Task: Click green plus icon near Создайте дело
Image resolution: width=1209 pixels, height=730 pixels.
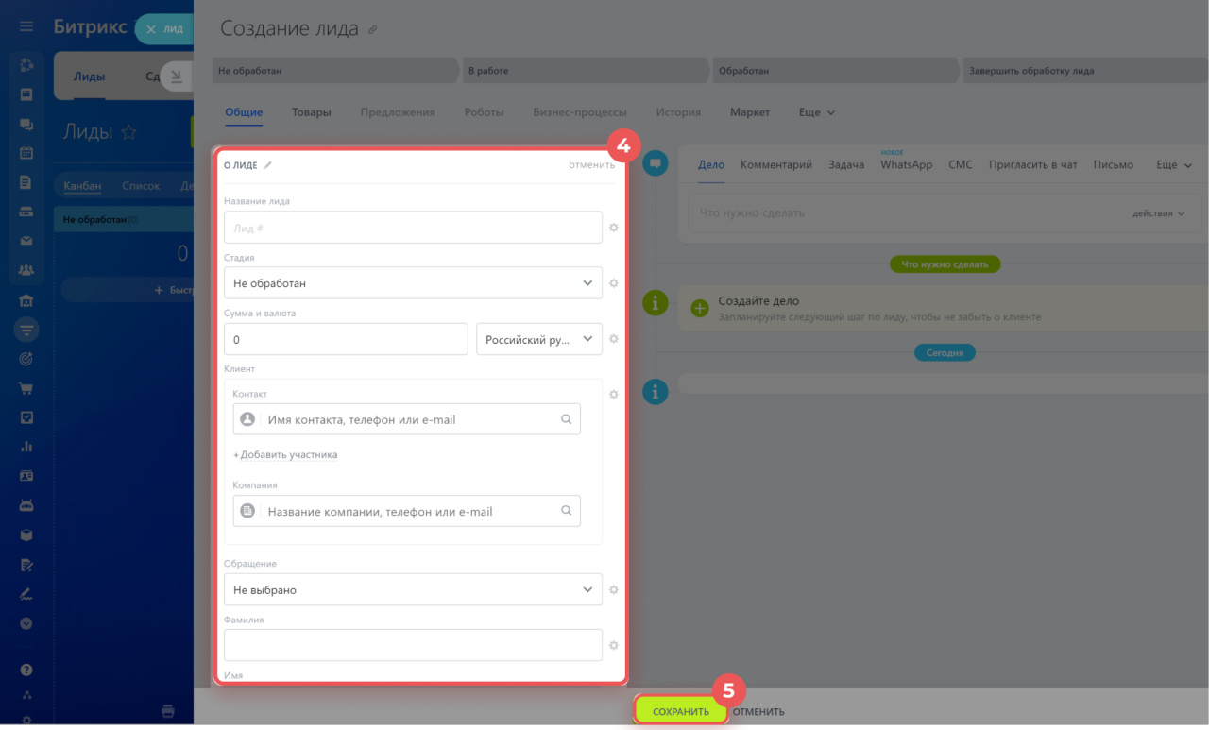Action: [x=700, y=308]
